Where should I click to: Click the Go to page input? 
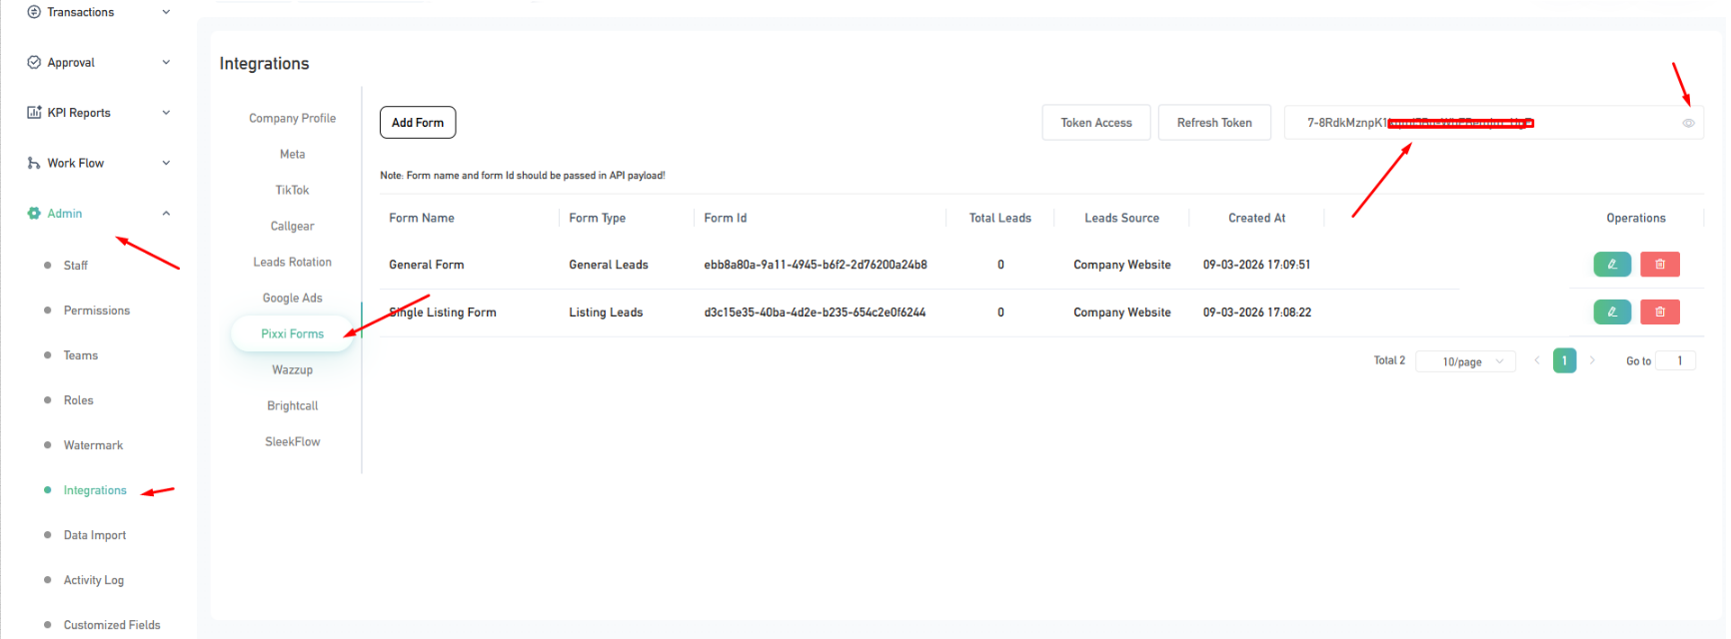click(1676, 360)
